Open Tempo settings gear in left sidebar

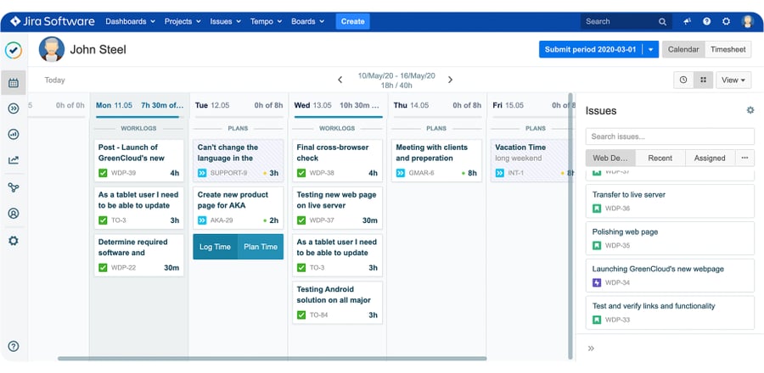(x=14, y=241)
